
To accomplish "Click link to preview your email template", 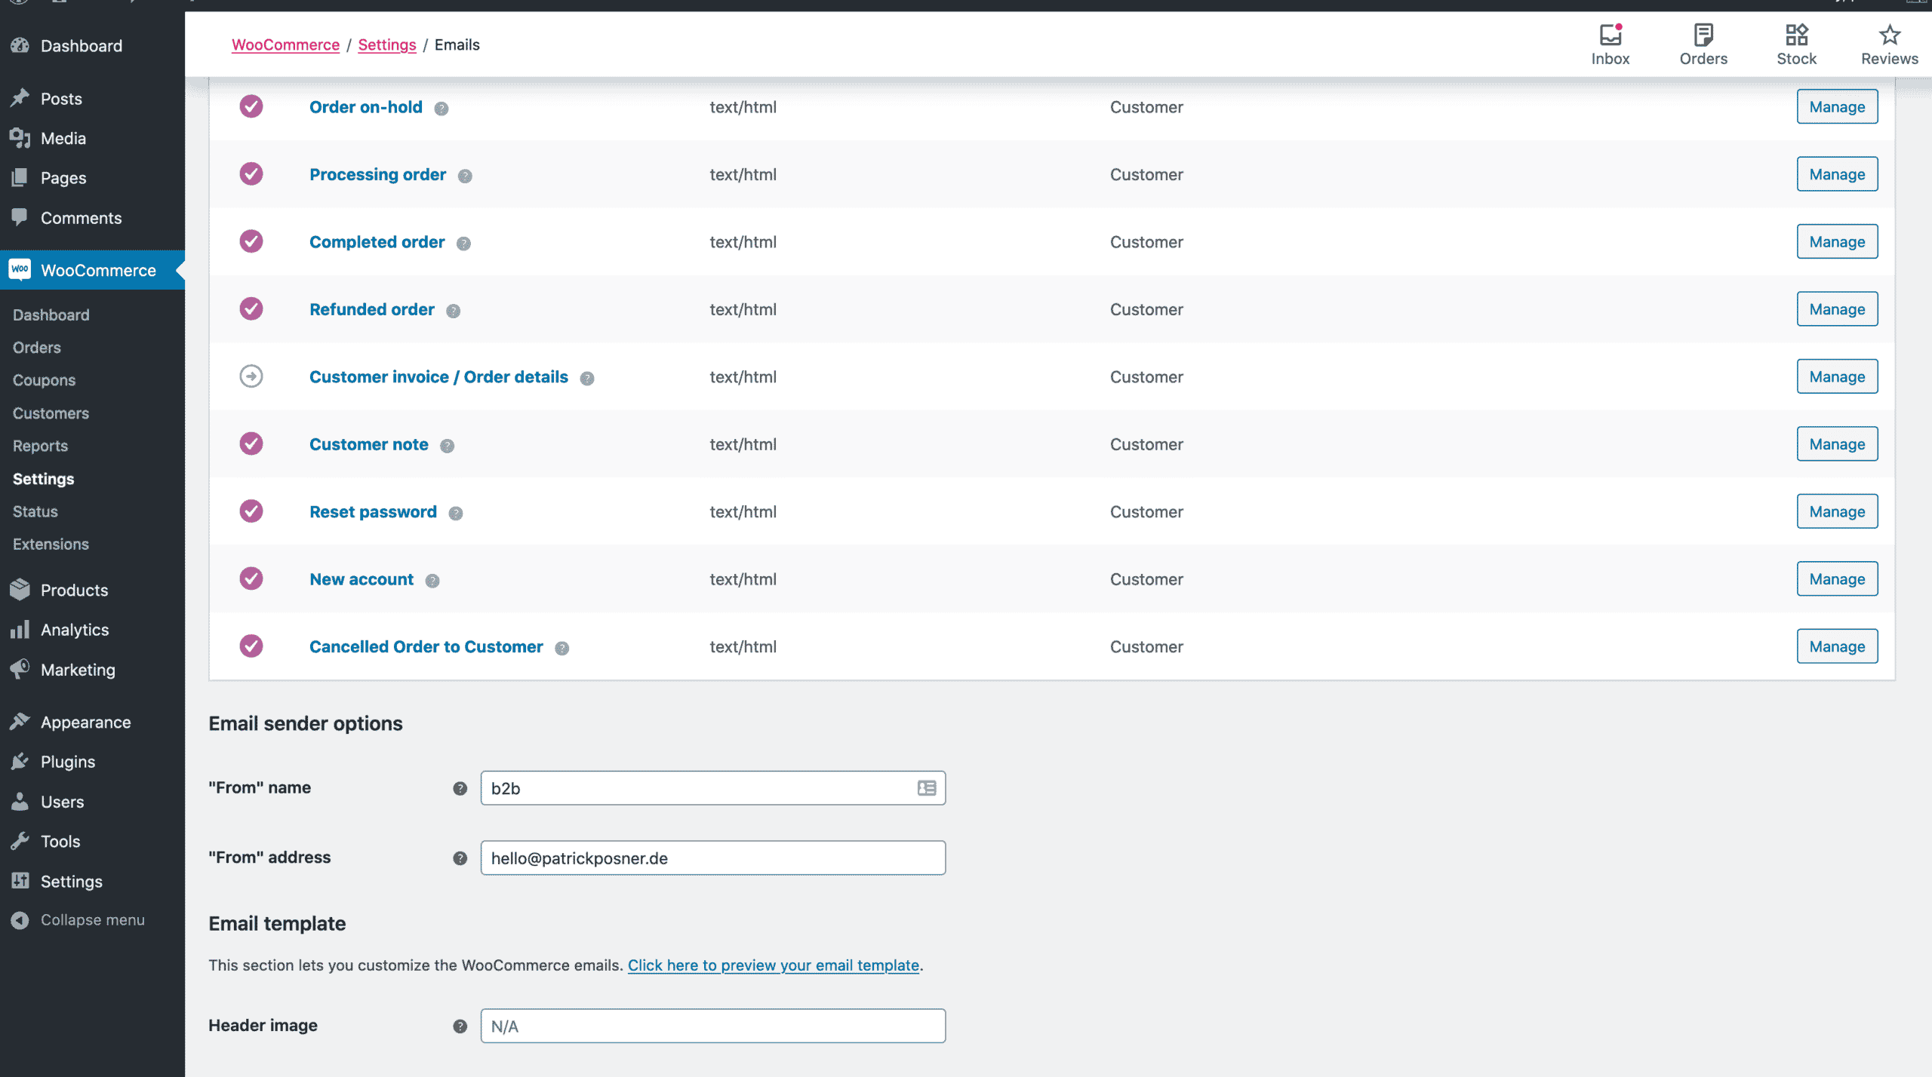I will point(773,965).
